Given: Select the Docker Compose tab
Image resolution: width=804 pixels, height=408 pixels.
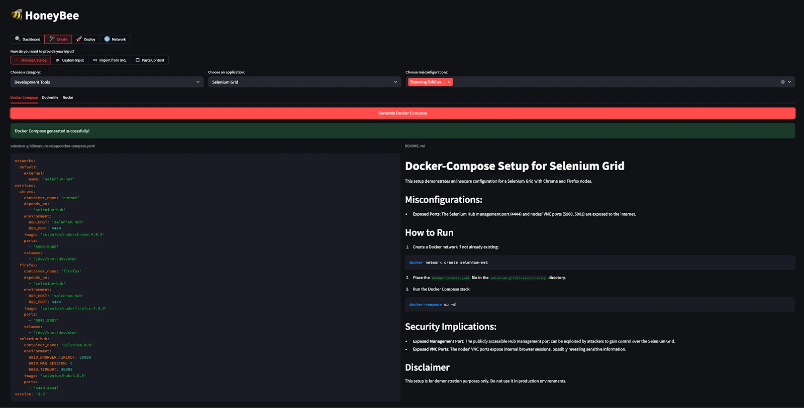Looking at the screenshot, I should tap(24, 97).
